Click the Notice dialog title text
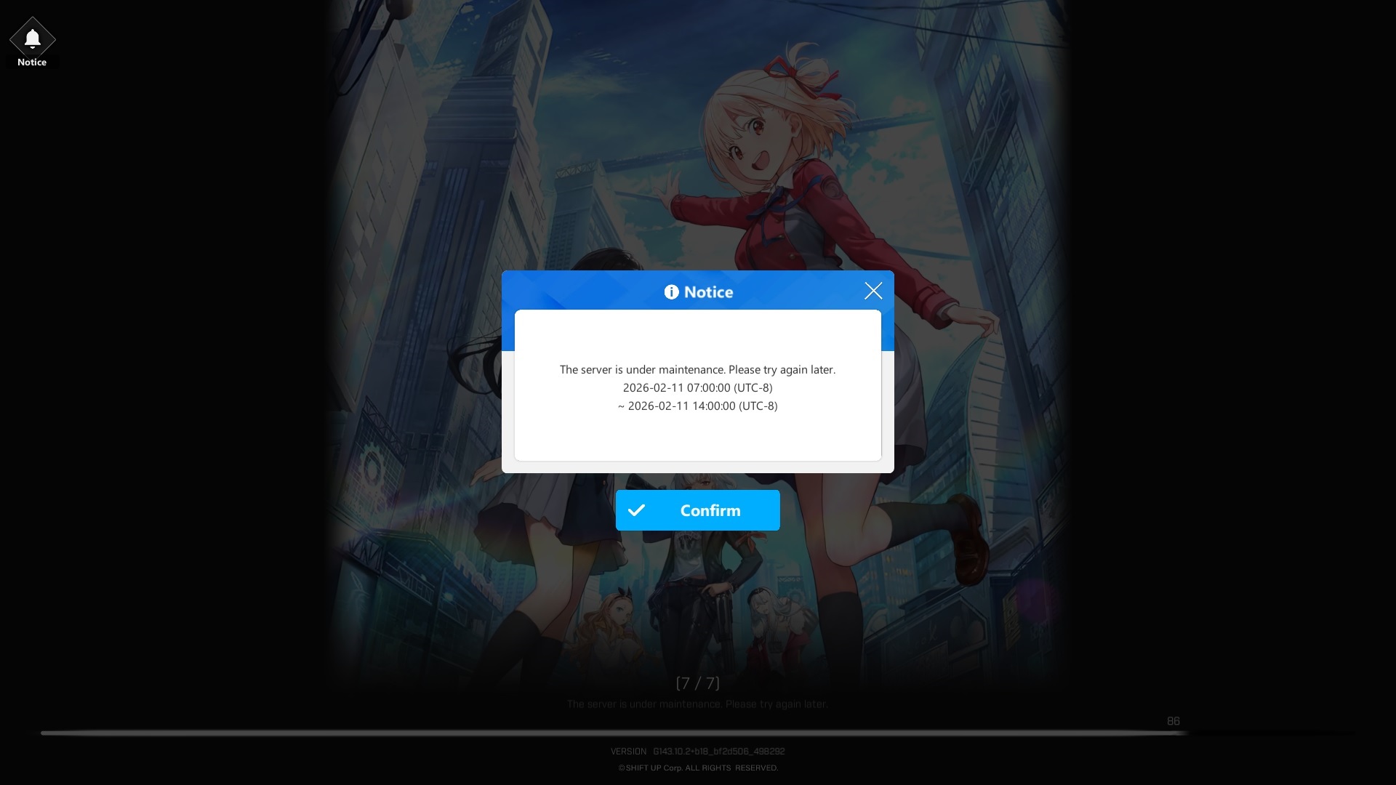 (708, 292)
